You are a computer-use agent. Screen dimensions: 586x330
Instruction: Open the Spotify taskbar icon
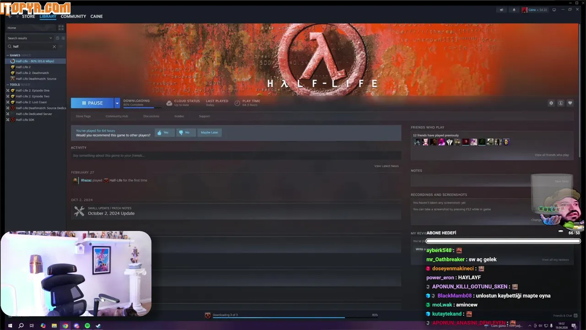(87, 326)
